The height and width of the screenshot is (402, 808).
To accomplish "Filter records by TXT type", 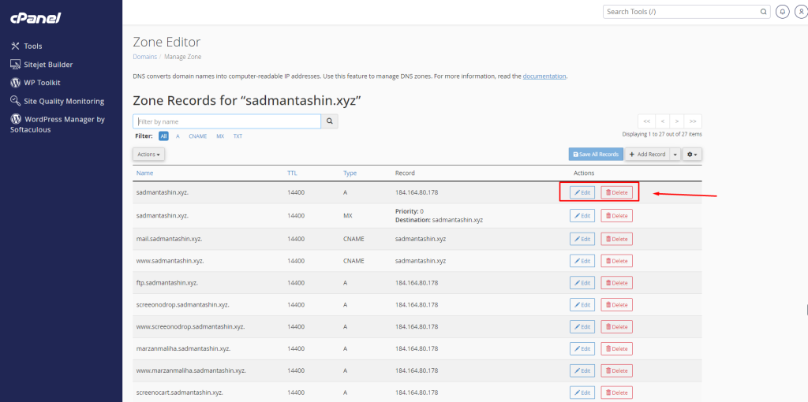I will pos(238,136).
